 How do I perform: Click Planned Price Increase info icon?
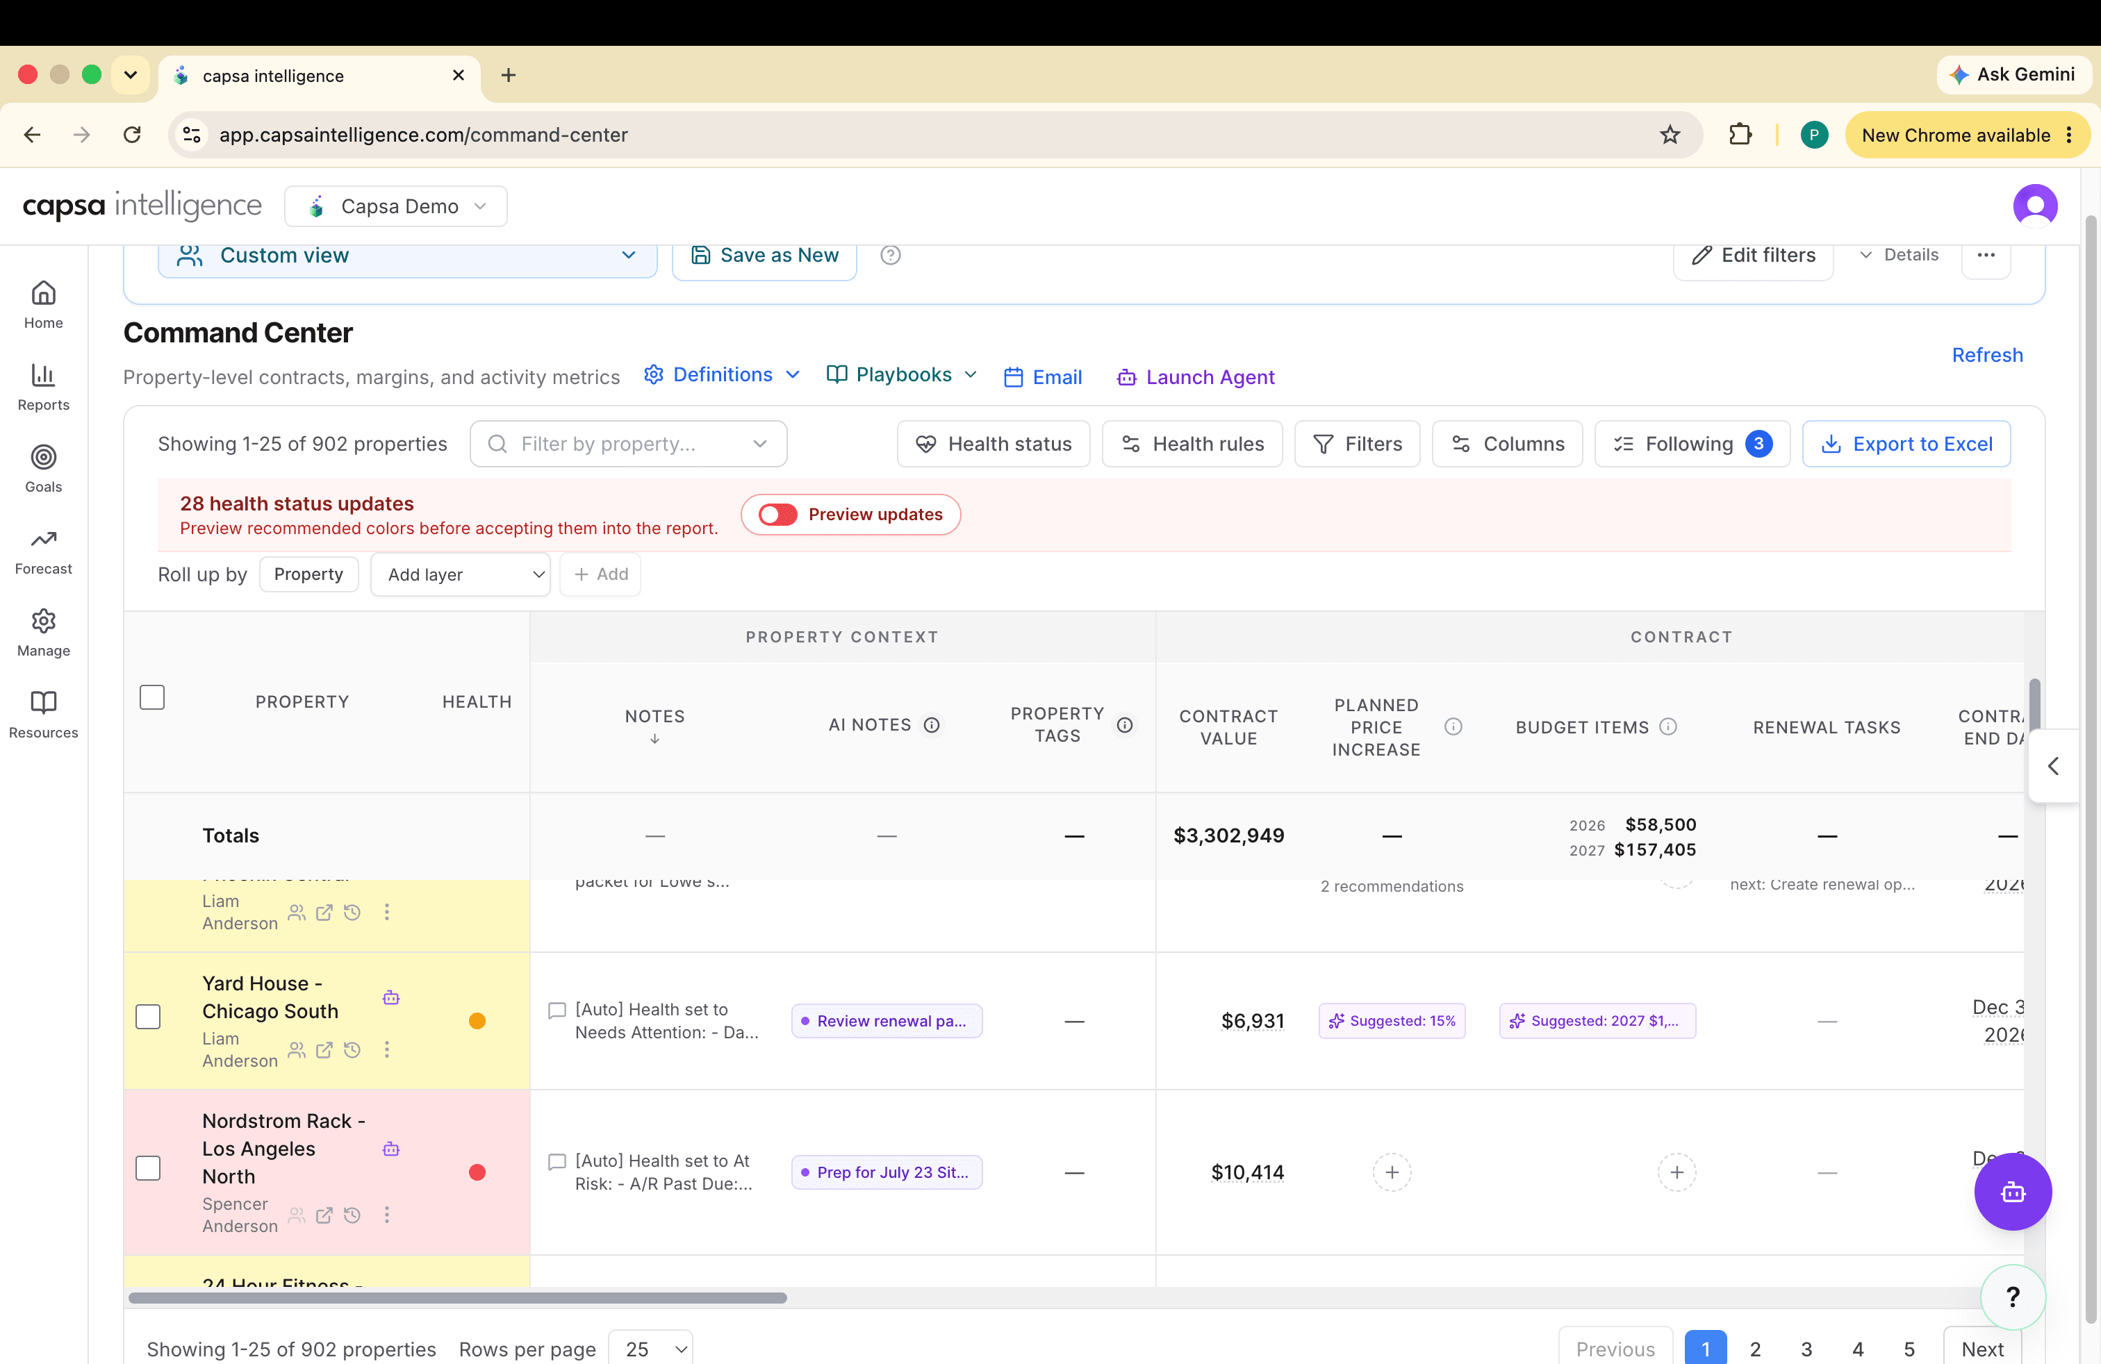click(x=1453, y=726)
